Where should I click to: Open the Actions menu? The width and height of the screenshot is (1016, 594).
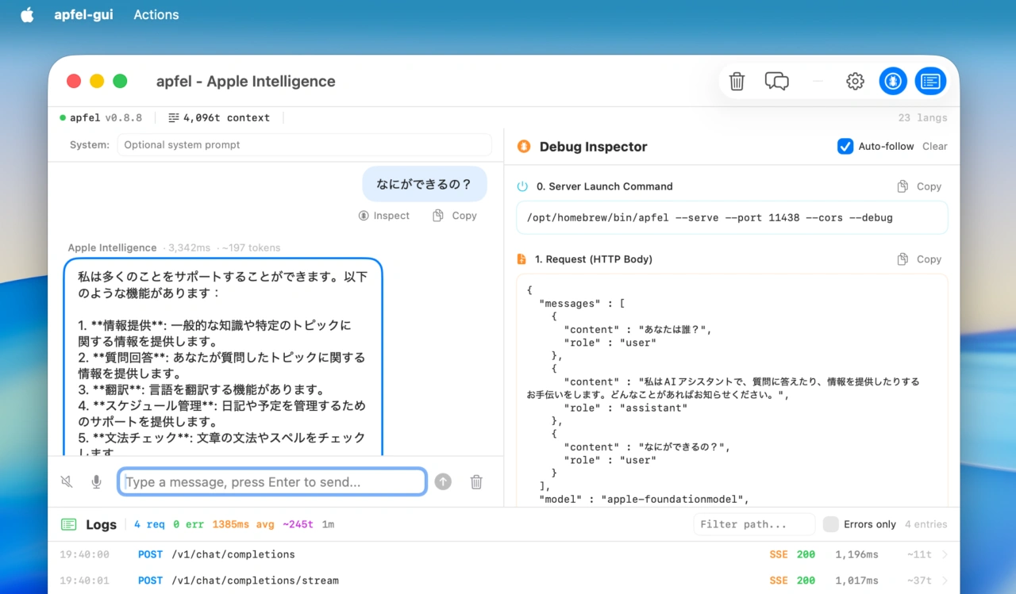156,14
